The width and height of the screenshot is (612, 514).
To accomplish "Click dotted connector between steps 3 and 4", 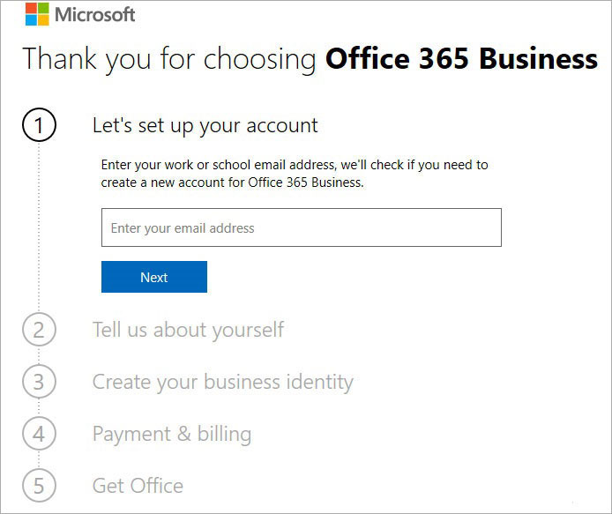I will click(x=39, y=407).
